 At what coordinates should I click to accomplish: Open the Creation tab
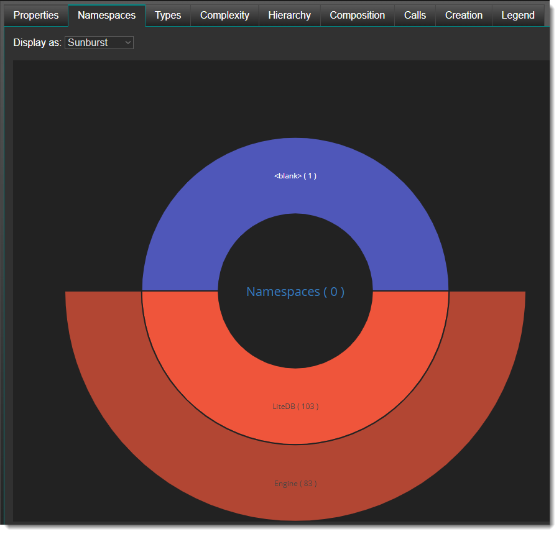point(464,16)
